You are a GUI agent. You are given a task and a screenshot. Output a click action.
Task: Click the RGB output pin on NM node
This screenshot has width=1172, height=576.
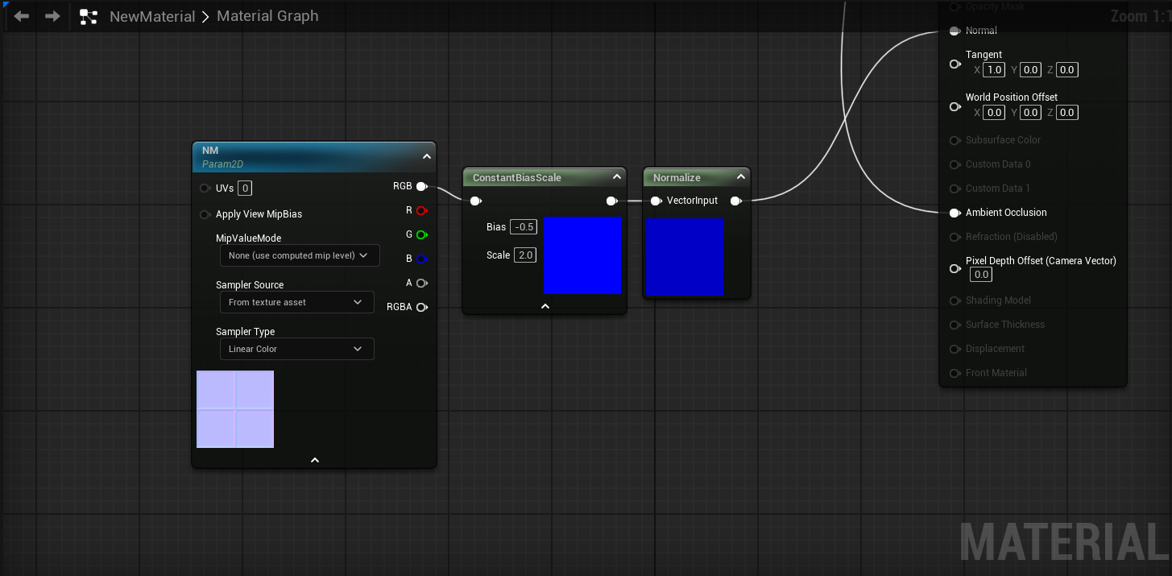tap(421, 186)
